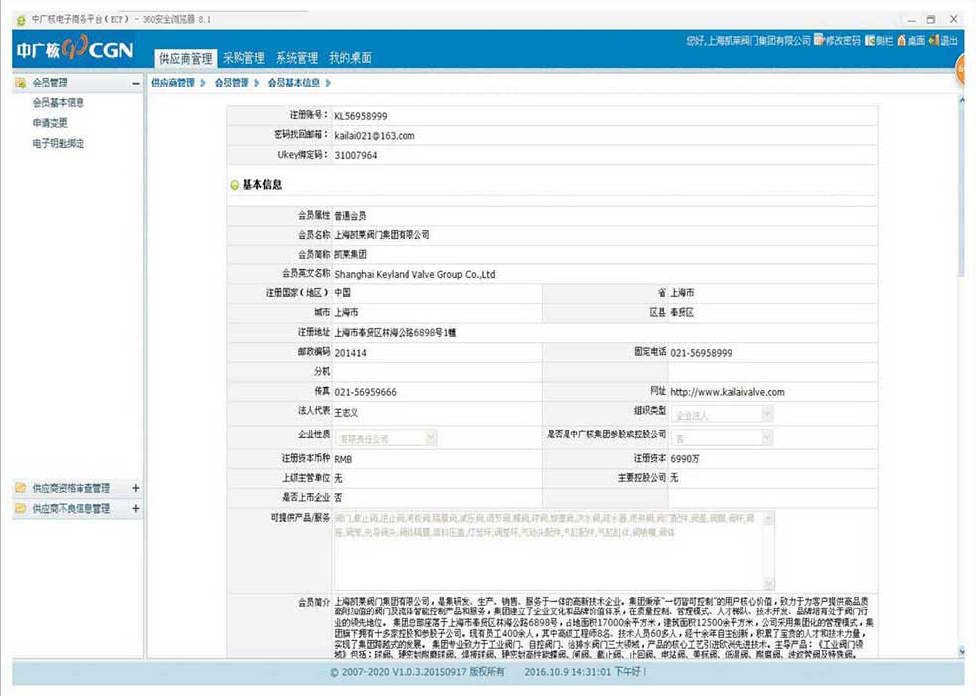
Task: Click the 修改密码 link text
Action: tap(843, 41)
